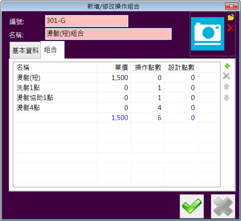The height and width of the screenshot is (221, 241).
Task: Select the 組合 tab
Action: (53, 50)
